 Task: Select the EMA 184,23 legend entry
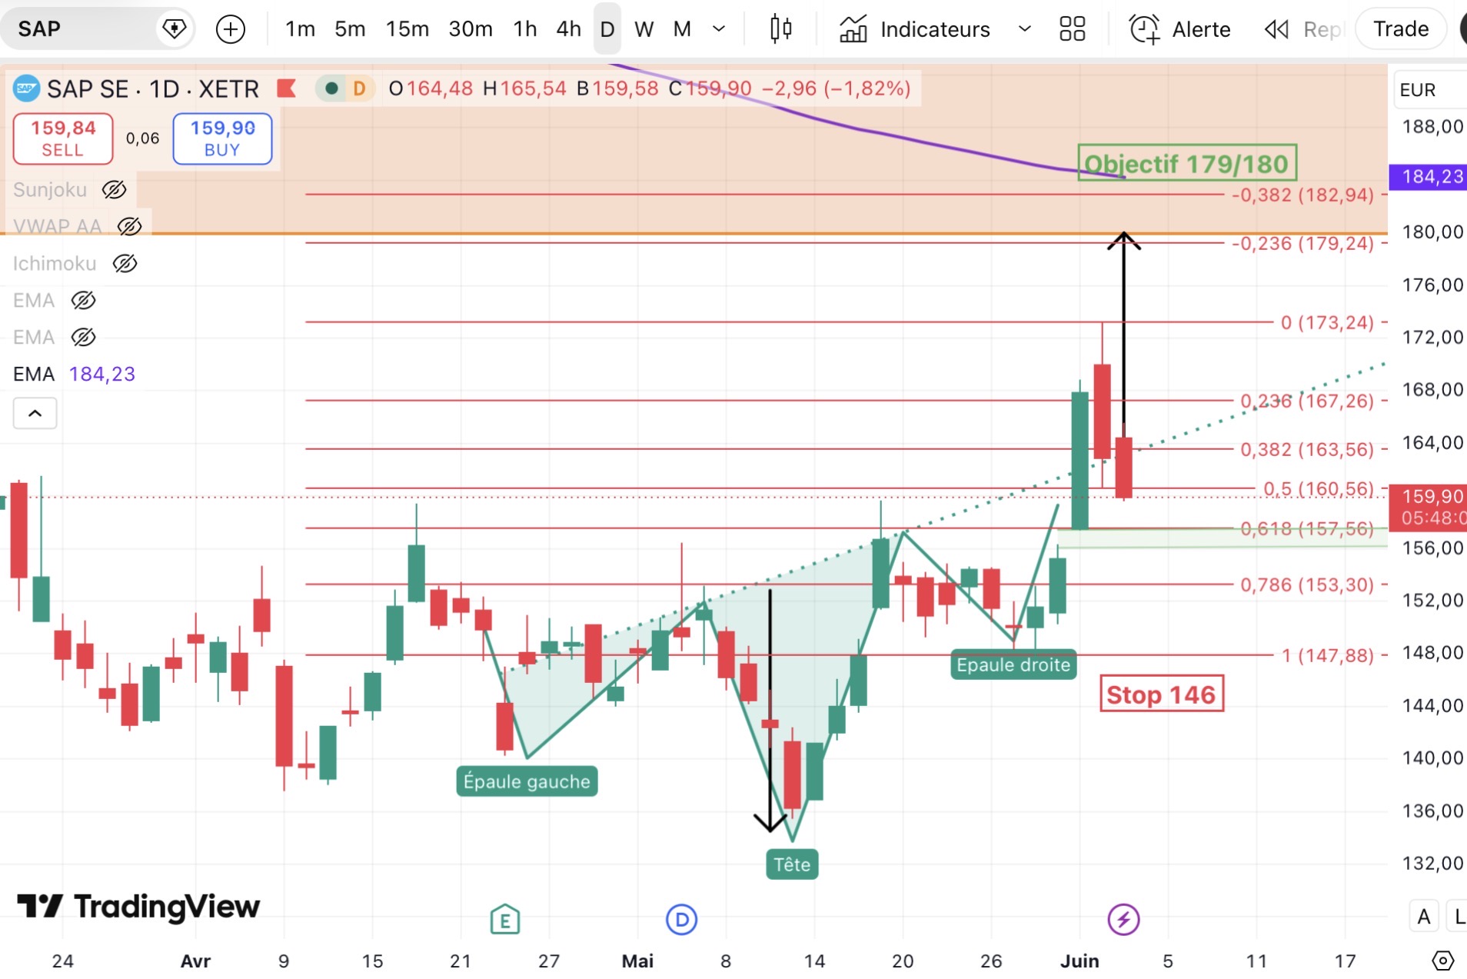pyautogui.click(x=74, y=374)
